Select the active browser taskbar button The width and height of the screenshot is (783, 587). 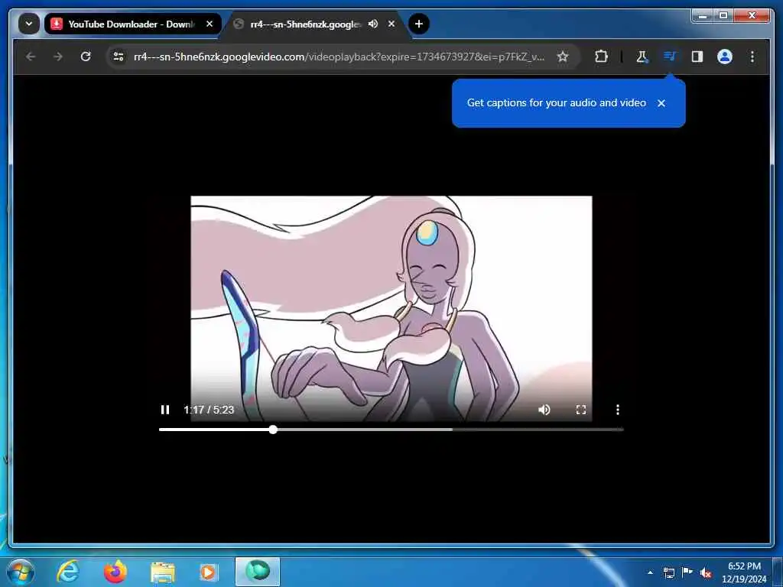(258, 572)
